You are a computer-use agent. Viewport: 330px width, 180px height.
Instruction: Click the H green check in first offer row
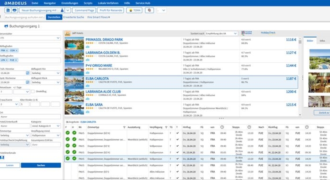click(74, 133)
